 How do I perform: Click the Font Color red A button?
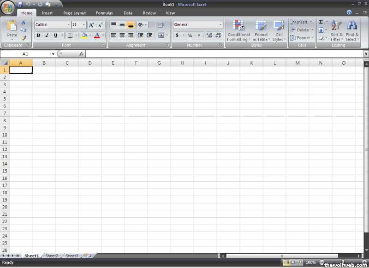click(x=97, y=36)
